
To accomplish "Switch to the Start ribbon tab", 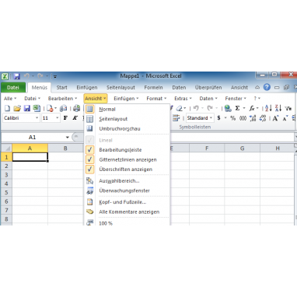I will click(61, 88).
